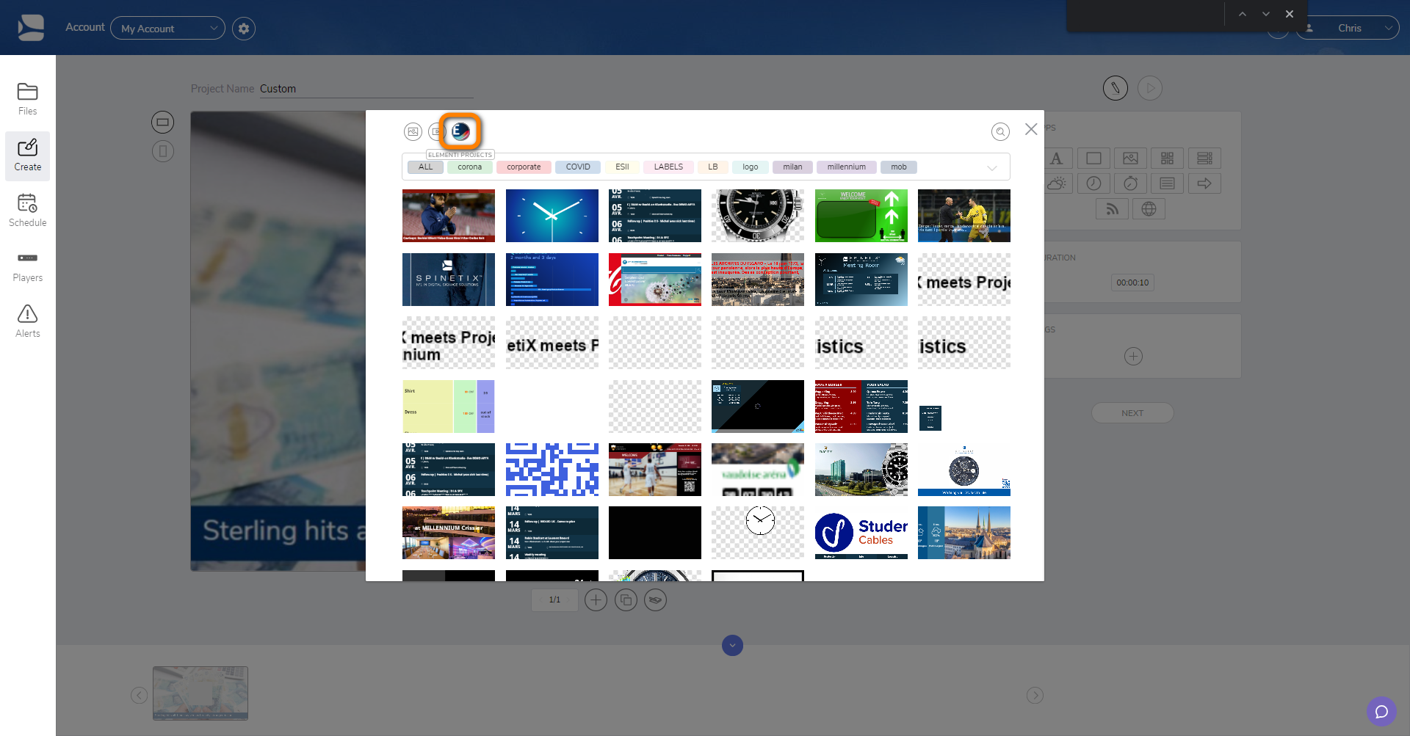Duplicate the current slide

(x=626, y=600)
